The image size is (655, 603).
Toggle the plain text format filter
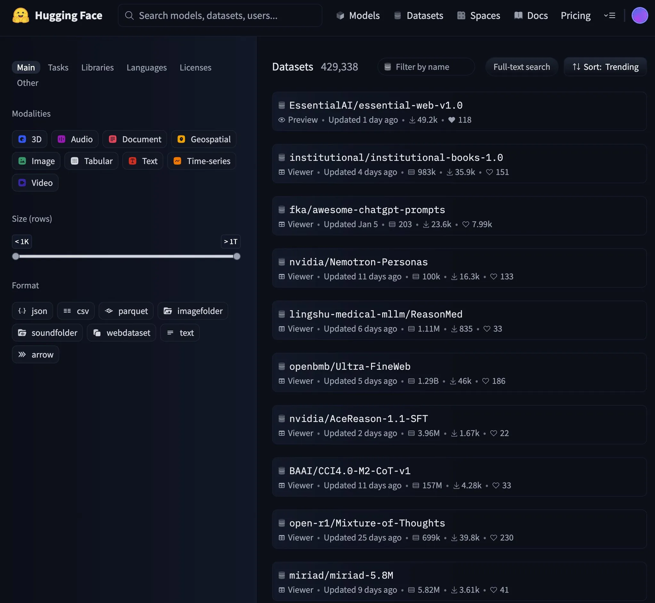180,333
